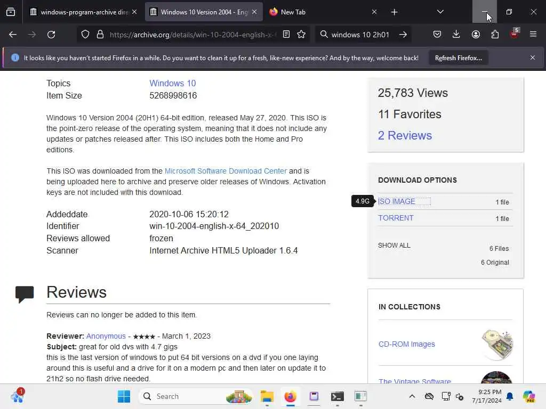Click the app icon right of Terminal in taskbar
This screenshot has height=409, width=546.
coord(360,396)
